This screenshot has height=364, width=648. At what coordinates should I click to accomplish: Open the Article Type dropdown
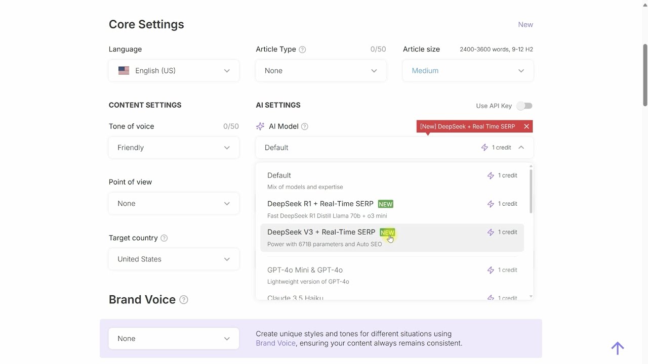click(321, 71)
